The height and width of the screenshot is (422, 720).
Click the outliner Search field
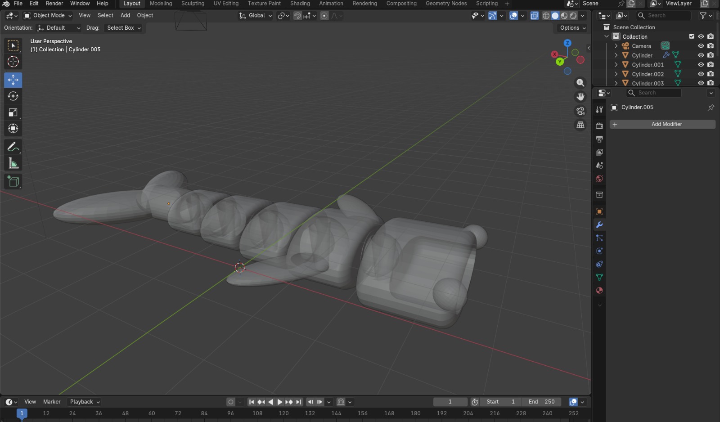pyautogui.click(x=664, y=15)
